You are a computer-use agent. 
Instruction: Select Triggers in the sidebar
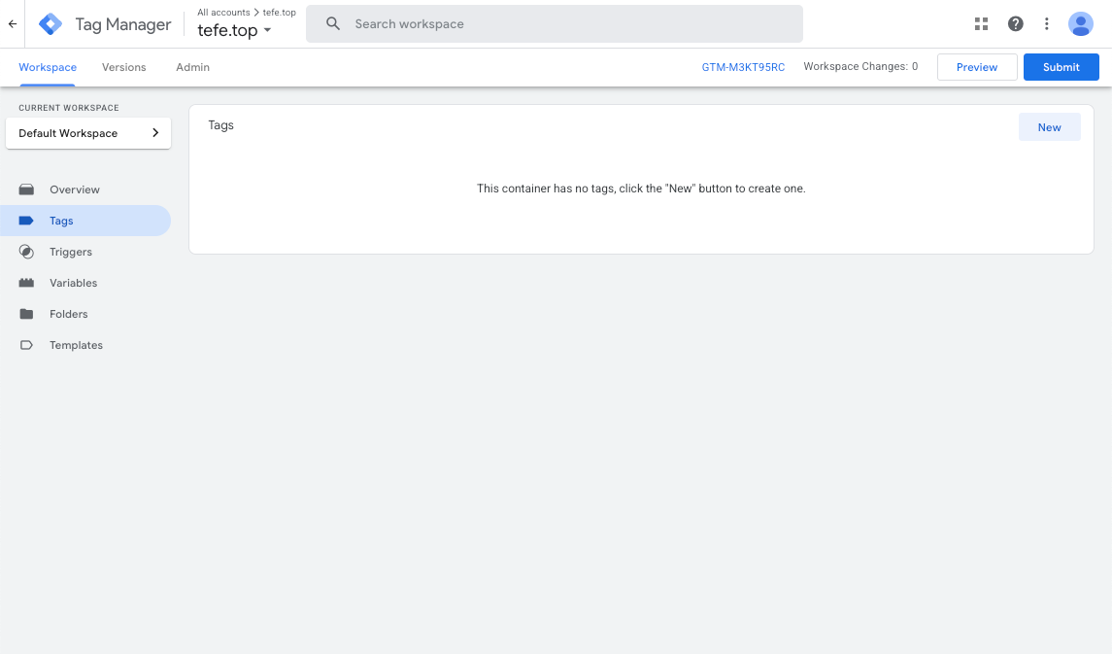pos(71,252)
